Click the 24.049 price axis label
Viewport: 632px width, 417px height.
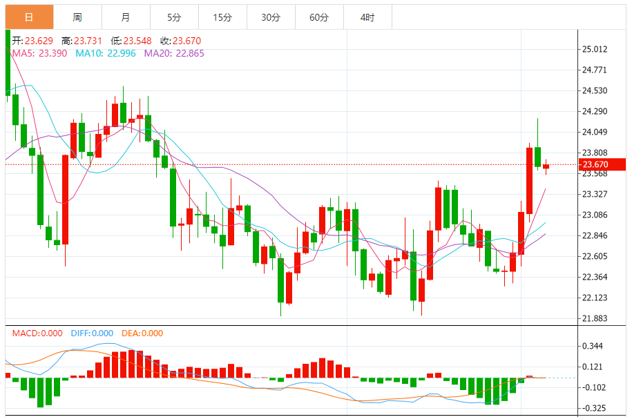point(595,132)
